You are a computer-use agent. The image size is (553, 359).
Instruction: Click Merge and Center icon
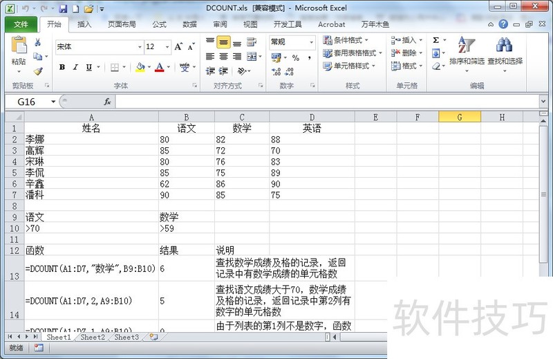pyautogui.click(x=252, y=57)
